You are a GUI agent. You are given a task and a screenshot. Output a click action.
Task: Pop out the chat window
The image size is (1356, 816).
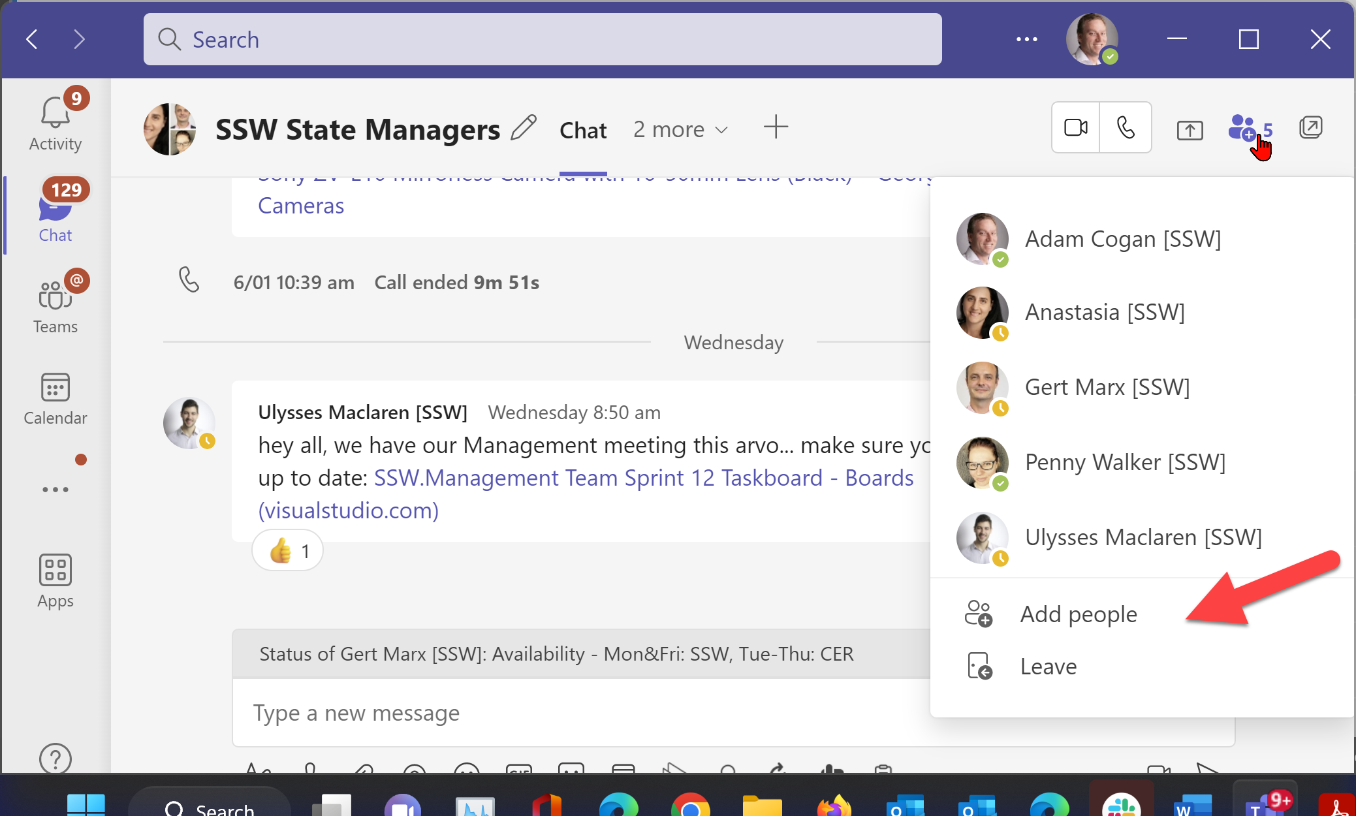click(x=1310, y=127)
